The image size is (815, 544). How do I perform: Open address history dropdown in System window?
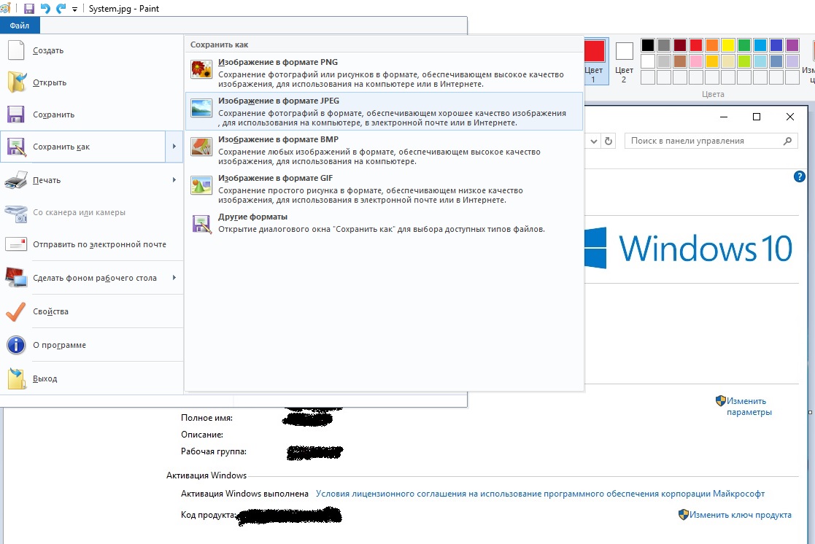tap(594, 141)
